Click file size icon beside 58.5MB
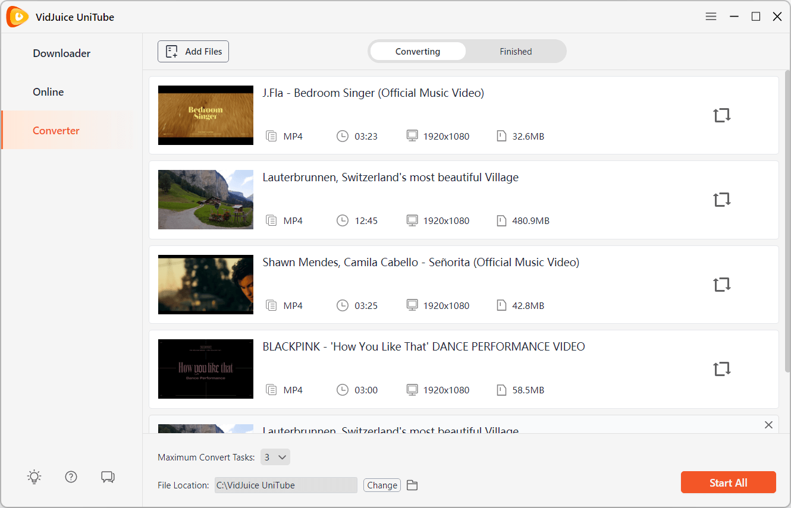Viewport: 791px width, 508px height. click(x=501, y=390)
